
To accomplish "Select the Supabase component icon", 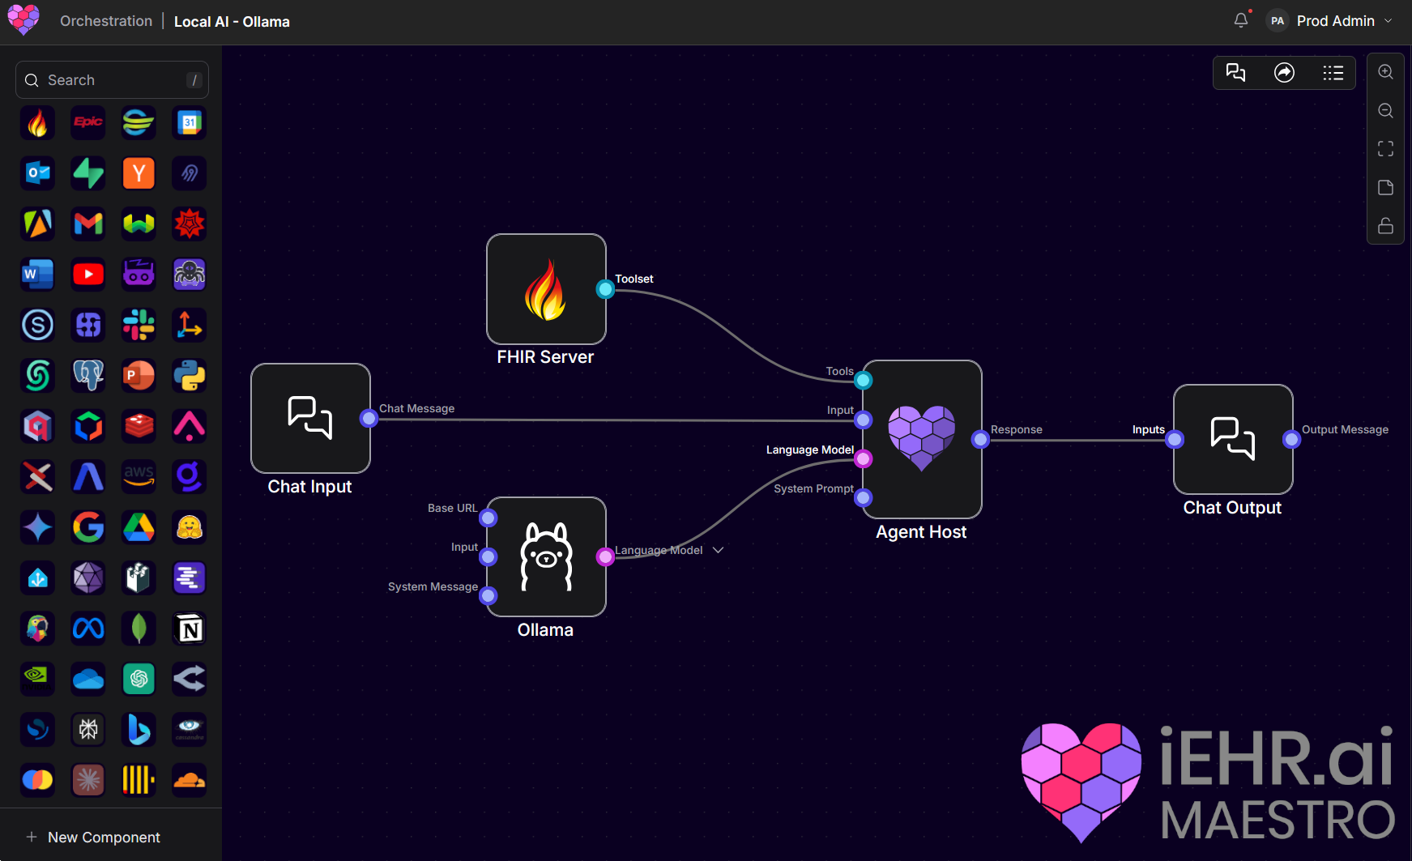I will coord(88,173).
